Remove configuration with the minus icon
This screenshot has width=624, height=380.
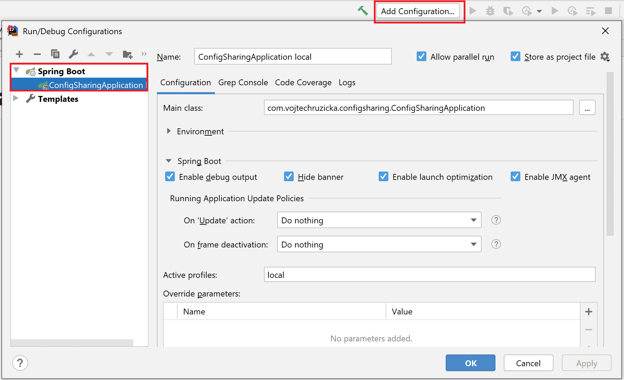[x=37, y=54]
